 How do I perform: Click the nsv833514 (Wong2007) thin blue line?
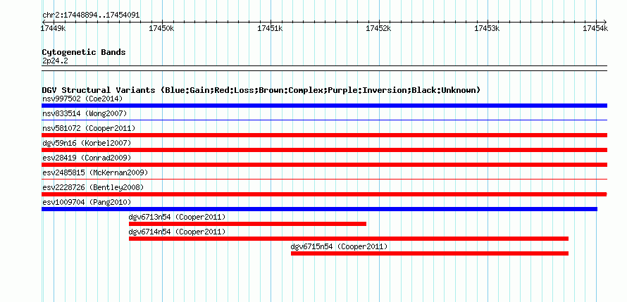click(324, 120)
